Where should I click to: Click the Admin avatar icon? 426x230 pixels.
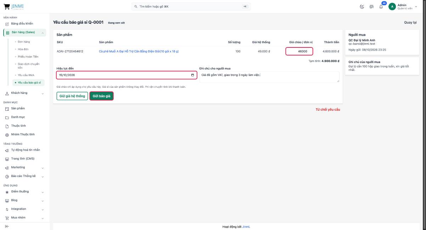tap(392, 6)
